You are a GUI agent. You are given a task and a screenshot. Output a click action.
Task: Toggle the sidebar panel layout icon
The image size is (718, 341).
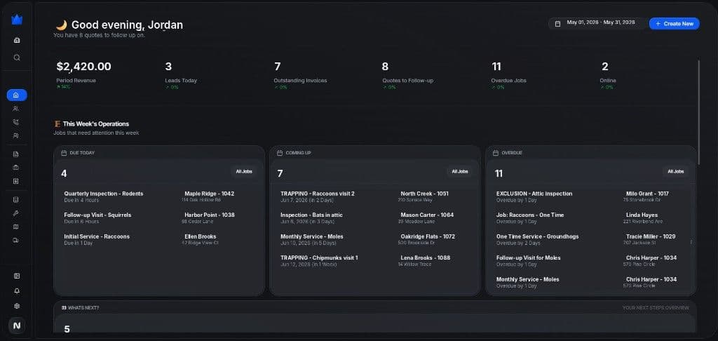[17, 276]
